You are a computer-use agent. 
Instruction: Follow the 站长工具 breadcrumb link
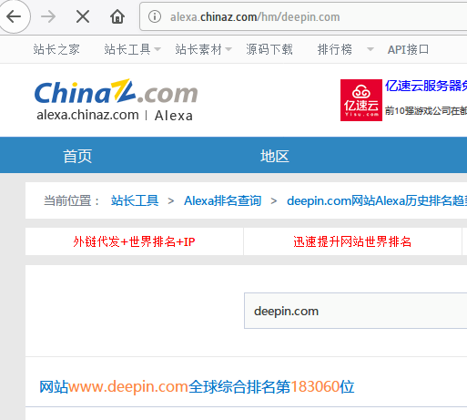(135, 200)
